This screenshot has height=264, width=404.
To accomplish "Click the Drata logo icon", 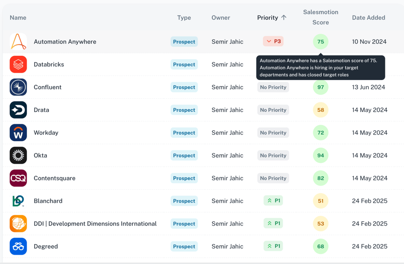I will coord(18,110).
